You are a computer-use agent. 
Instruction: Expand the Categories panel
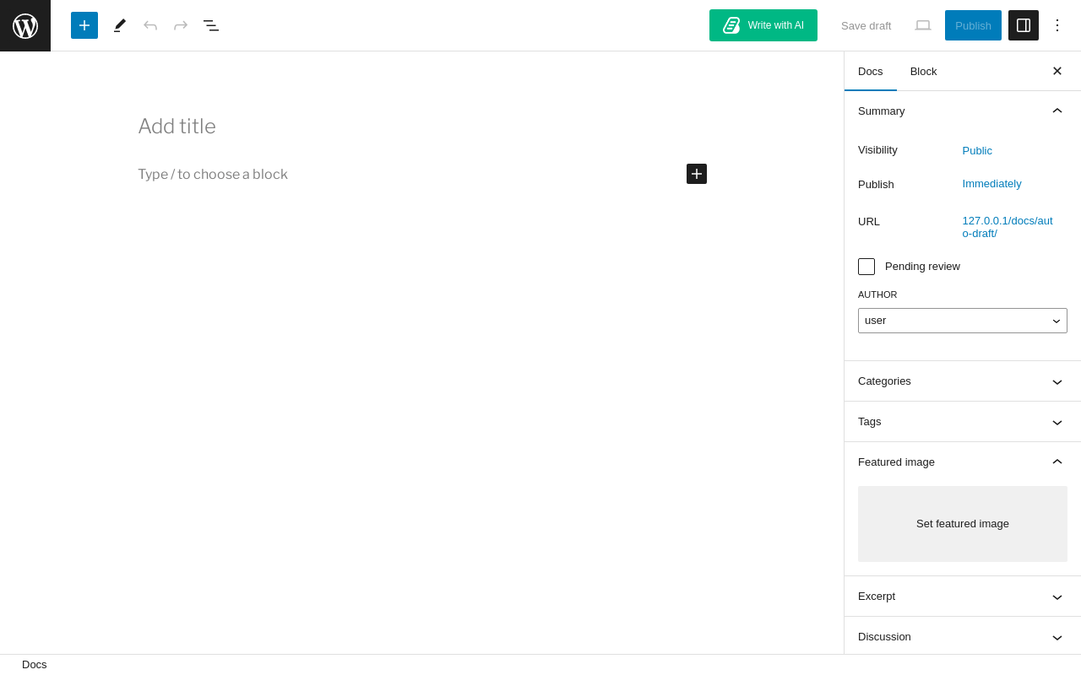pyautogui.click(x=963, y=381)
